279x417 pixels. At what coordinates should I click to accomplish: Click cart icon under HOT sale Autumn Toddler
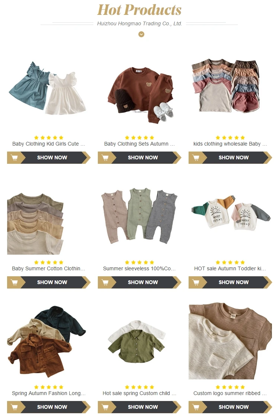pyautogui.click(x=196, y=283)
